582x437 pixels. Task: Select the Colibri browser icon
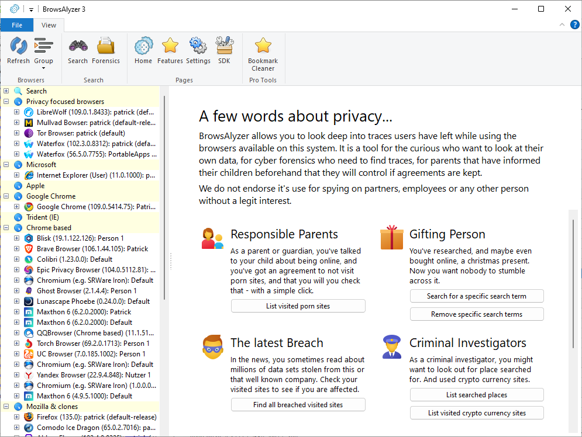(x=29, y=259)
